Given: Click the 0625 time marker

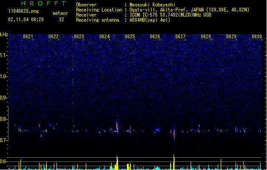Looking at the screenshot, I should pos(130,37).
